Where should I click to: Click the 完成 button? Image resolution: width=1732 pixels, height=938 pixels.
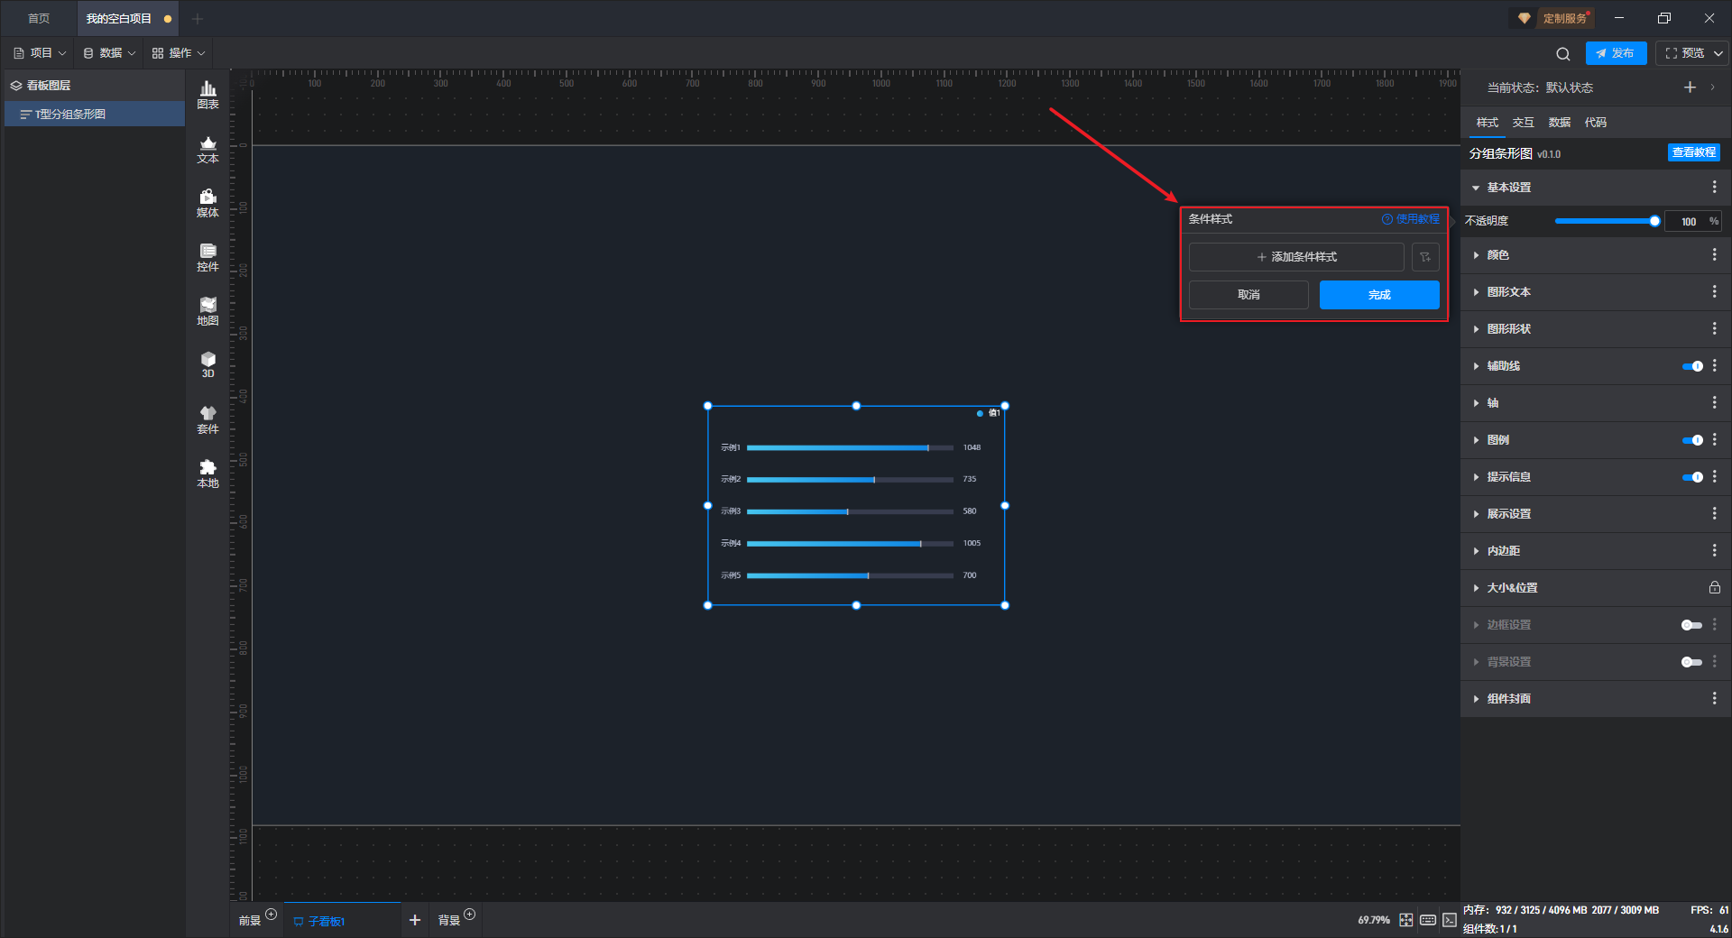[1379, 295]
